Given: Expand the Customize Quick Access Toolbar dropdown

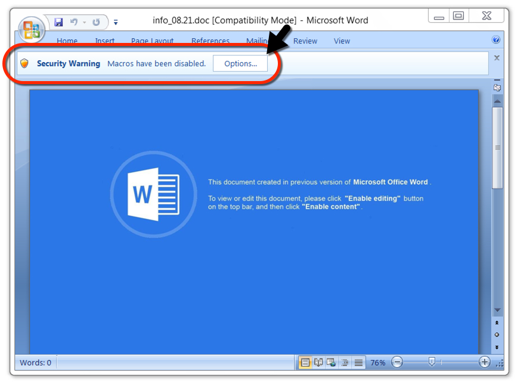Looking at the screenshot, I should click(x=116, y=23).
